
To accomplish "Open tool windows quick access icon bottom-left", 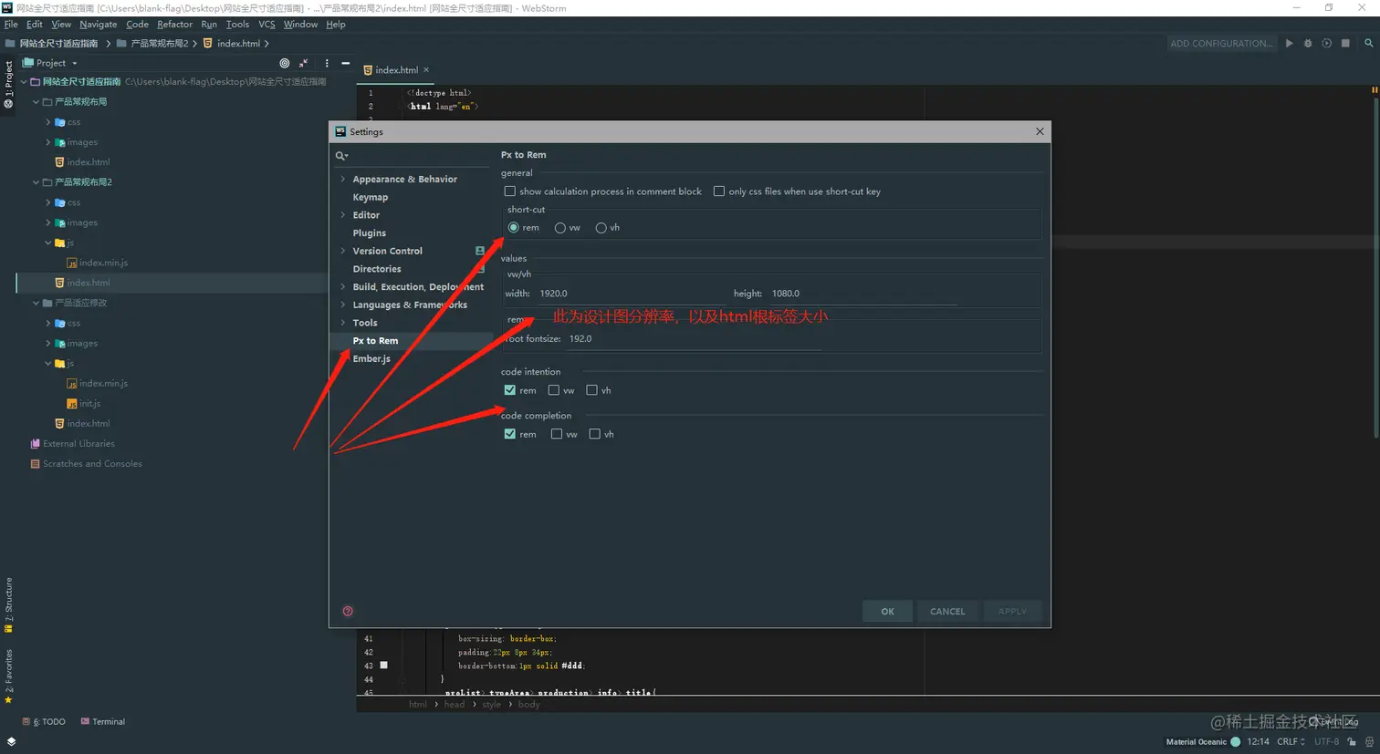I will (x=11, y=741).
